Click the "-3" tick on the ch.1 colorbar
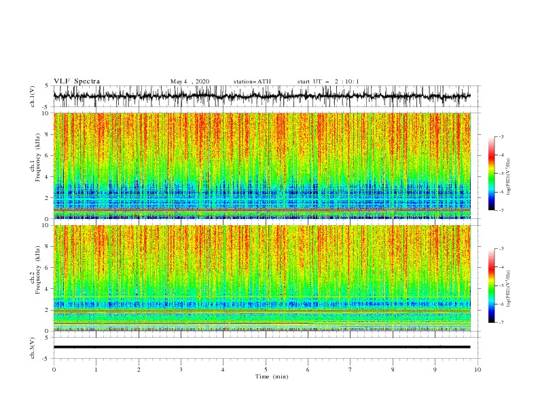 501,136
